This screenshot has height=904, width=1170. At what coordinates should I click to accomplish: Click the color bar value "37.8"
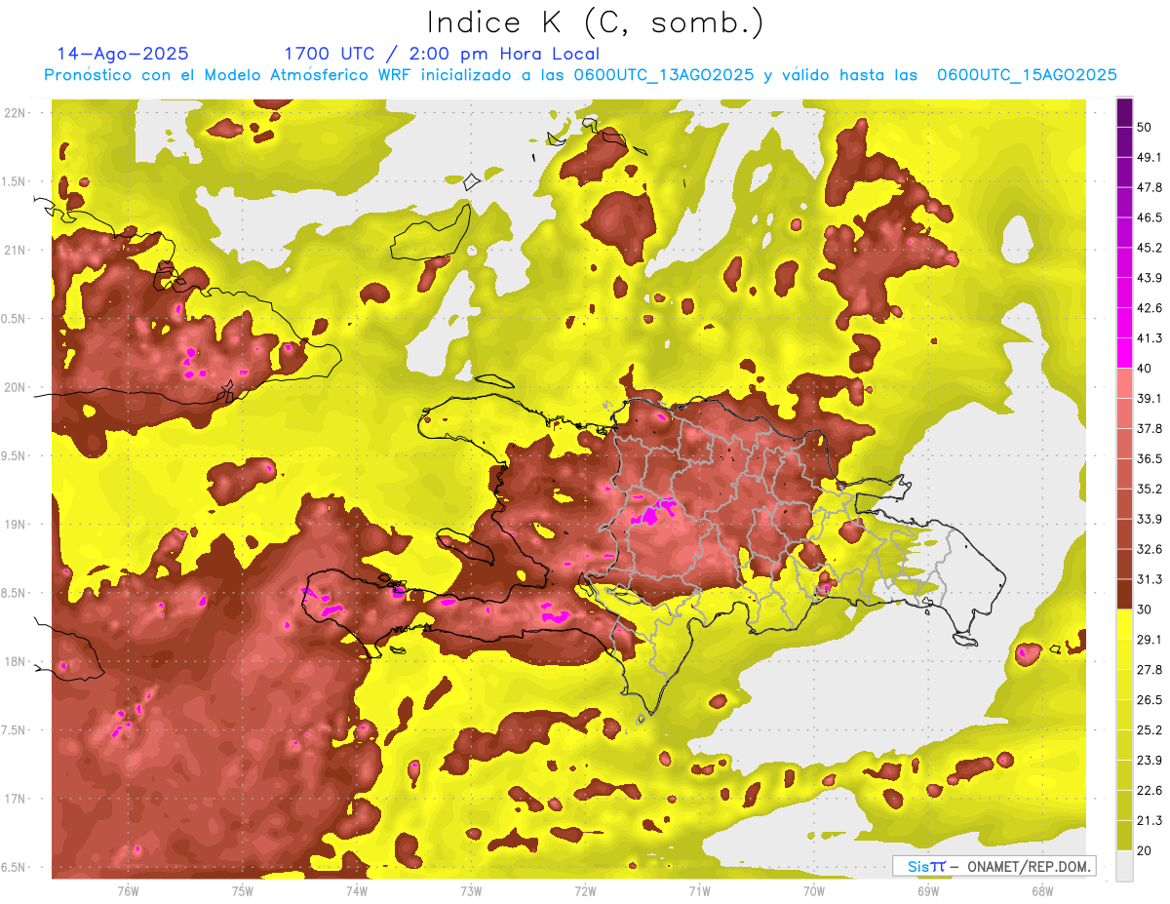[1150, 428]
